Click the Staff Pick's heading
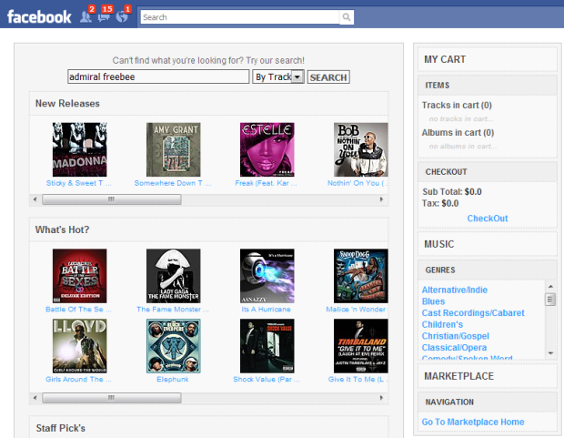The height and width of the screenshot is (438, 564). pyautogui.click(x=60, y=428)
